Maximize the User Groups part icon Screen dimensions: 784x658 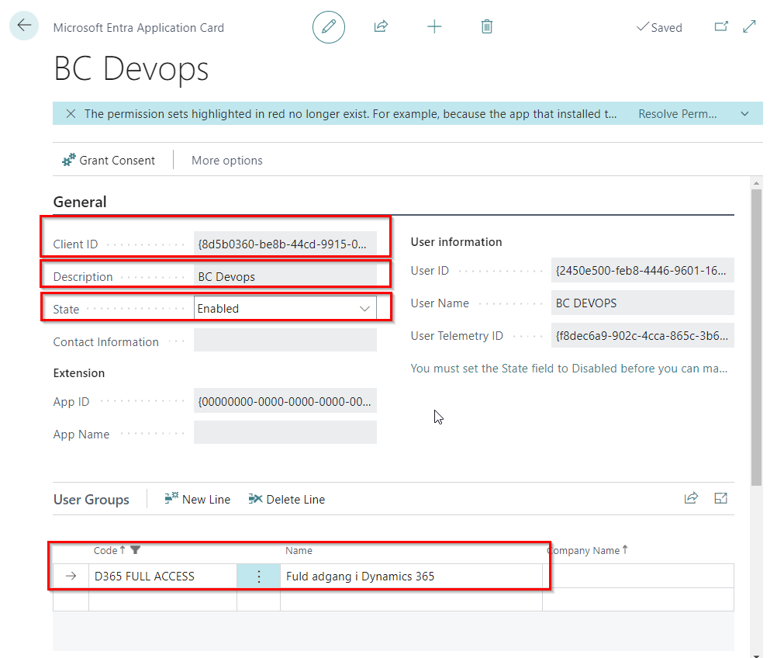(720, 499)
